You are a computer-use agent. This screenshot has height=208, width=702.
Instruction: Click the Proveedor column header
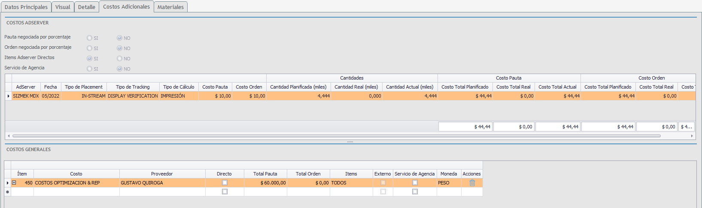coord(162,174)
